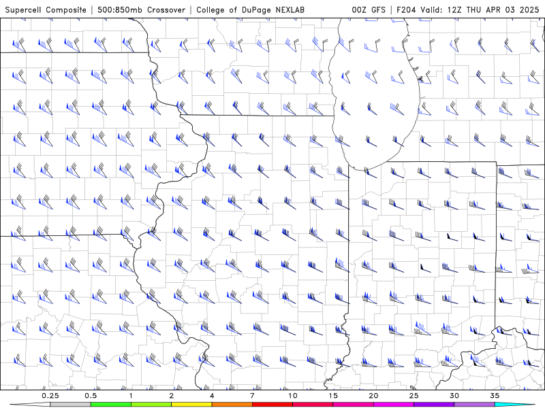Click the legend value 10
The image size is (545, 408).
click(x=293, y=396)
